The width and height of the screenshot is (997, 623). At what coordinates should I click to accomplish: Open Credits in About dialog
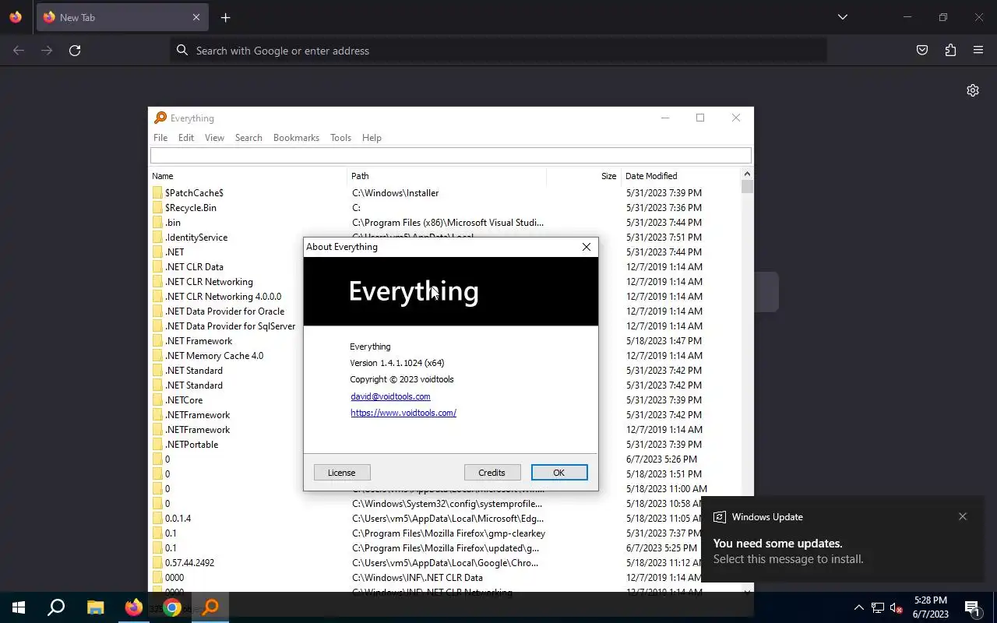491,473
